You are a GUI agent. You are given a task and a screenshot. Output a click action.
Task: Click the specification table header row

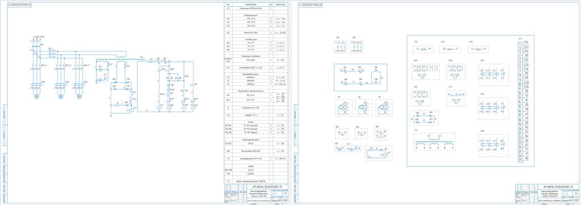click(x=256, y=4)
